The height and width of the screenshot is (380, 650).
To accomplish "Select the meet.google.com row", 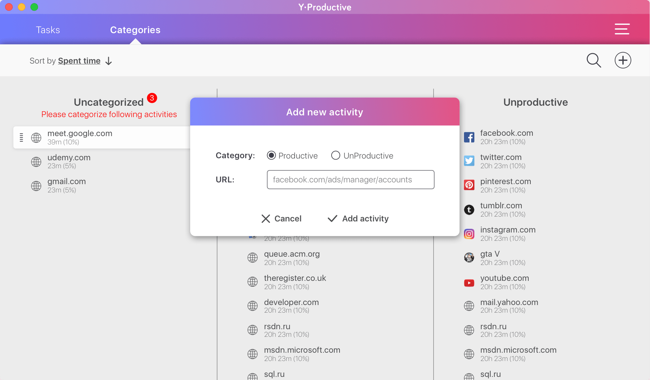I will point(102,137).
